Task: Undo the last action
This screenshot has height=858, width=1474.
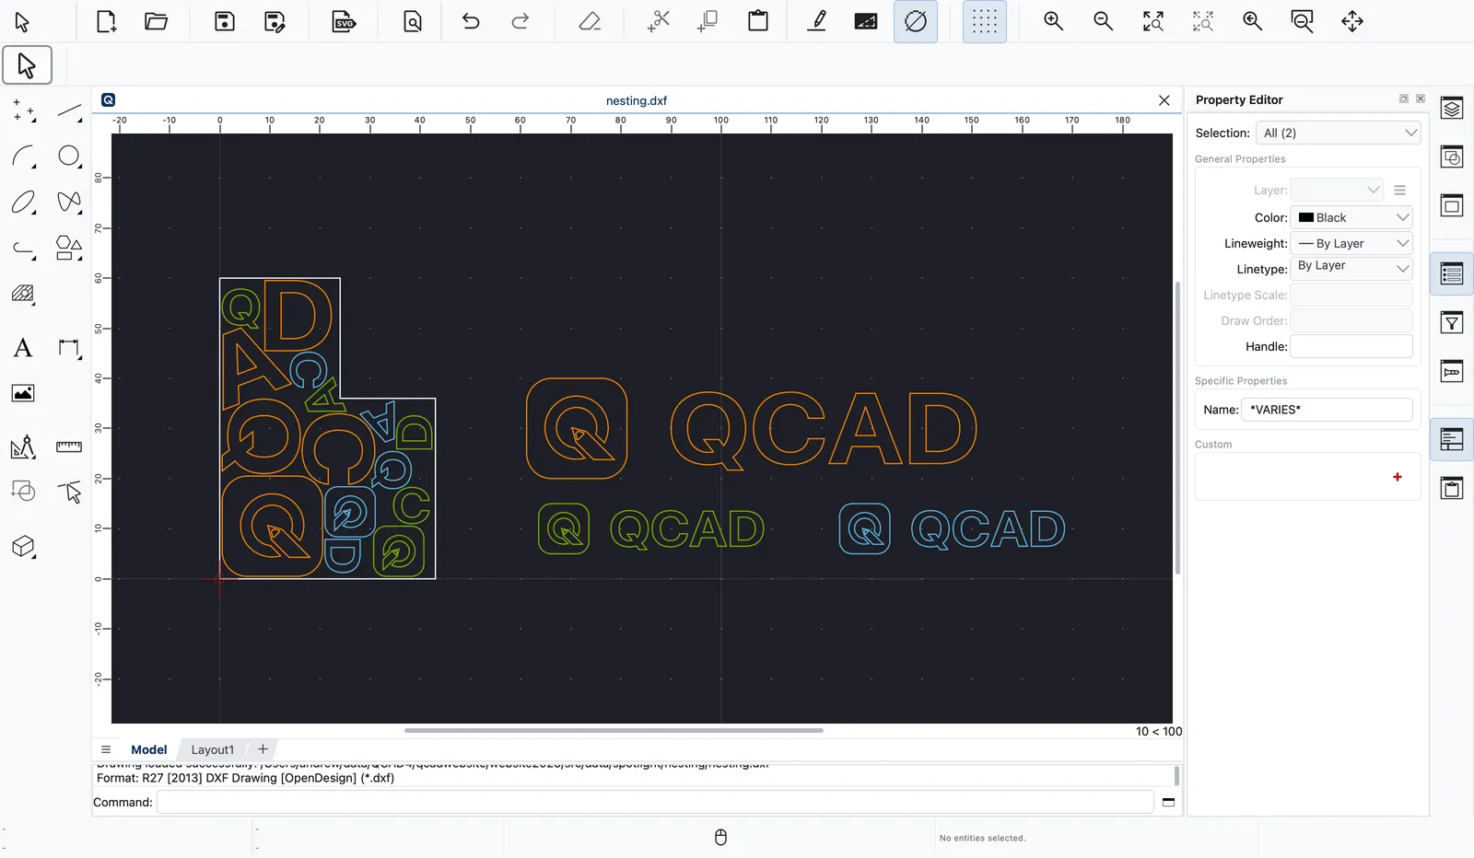Action: [x=471, y=21]
